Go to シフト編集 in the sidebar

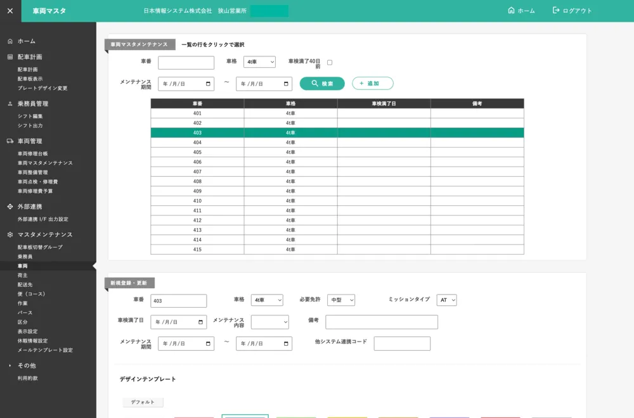point(30,117)
